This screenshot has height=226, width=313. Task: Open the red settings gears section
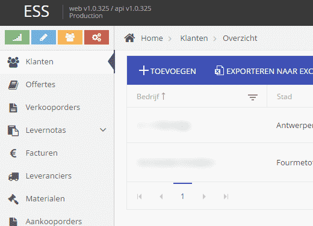click(96, 37)
